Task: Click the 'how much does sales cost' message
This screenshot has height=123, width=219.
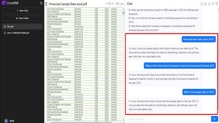Action: pyautogui.click(x=199, y=39)
